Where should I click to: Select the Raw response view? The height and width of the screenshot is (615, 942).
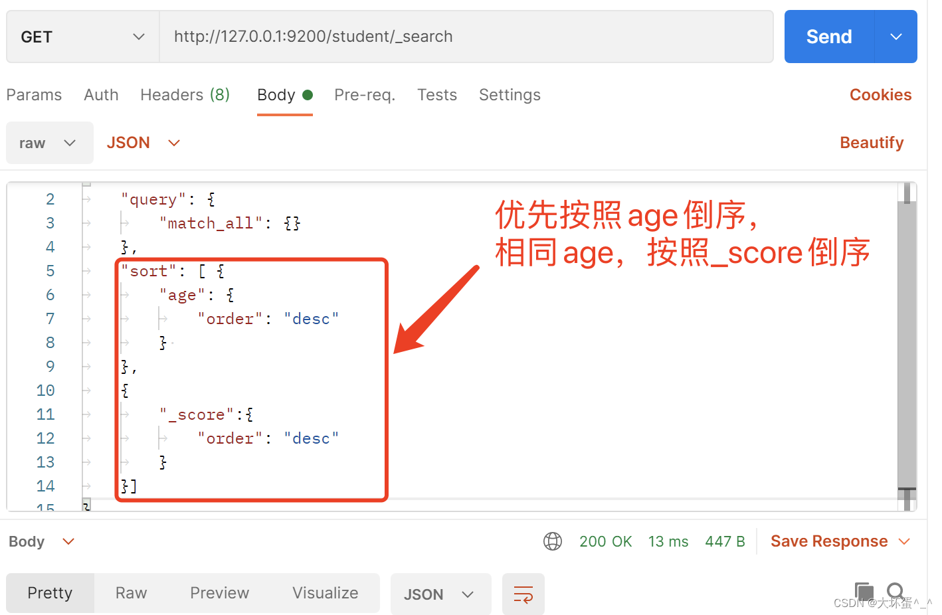click(x=131, y=593)
